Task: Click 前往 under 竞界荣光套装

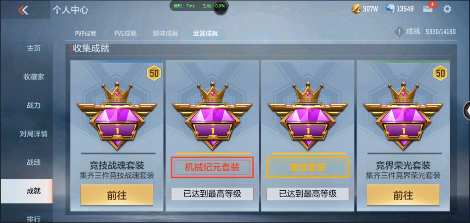Action: pyautogui.click(x=403, y=195)
